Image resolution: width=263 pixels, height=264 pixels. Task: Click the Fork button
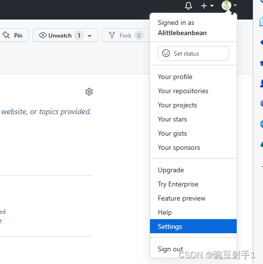click(x=126, y=35)
